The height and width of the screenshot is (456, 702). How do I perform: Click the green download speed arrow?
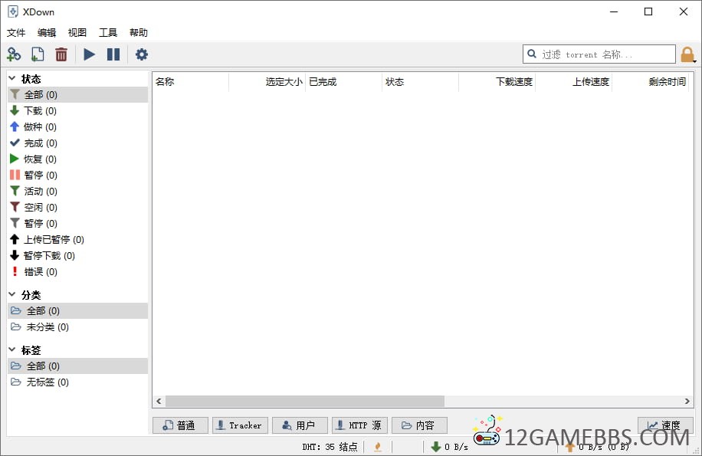436,447
